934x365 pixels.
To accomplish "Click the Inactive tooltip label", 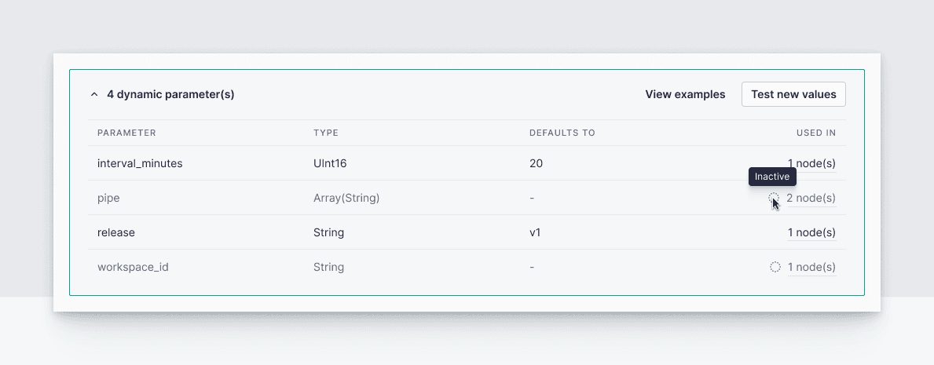I will (772, 177).
